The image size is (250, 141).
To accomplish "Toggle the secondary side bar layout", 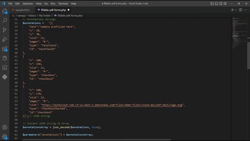I will click(221, 4).
